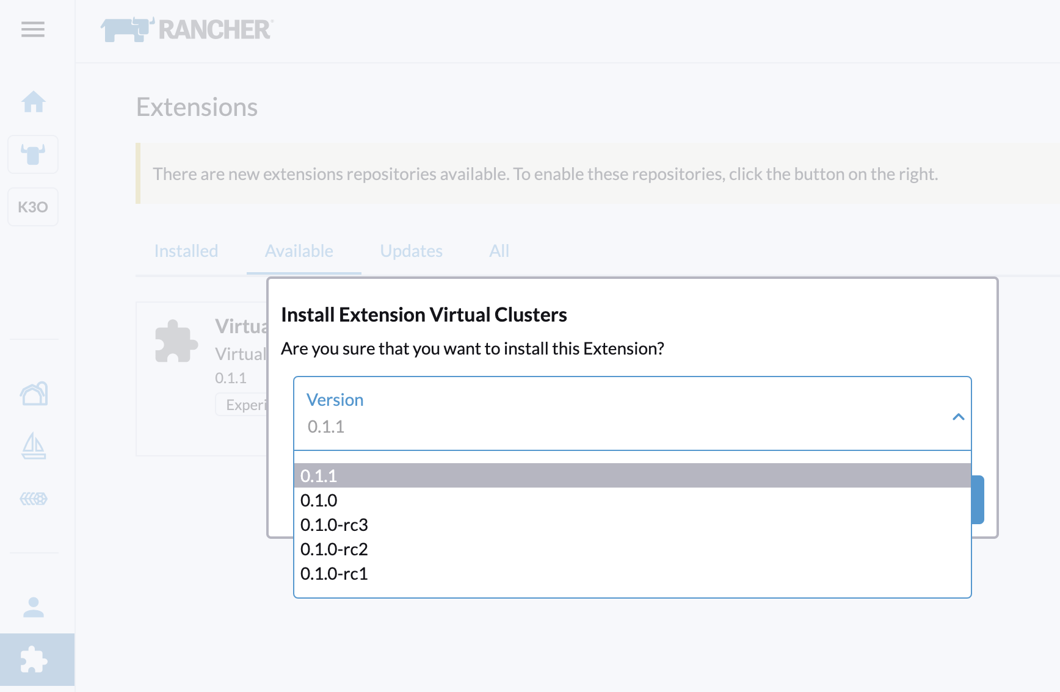Open Cluster Management barn icon
The width and height of the screenshot is (1060, 692).
tap(34, 394)
